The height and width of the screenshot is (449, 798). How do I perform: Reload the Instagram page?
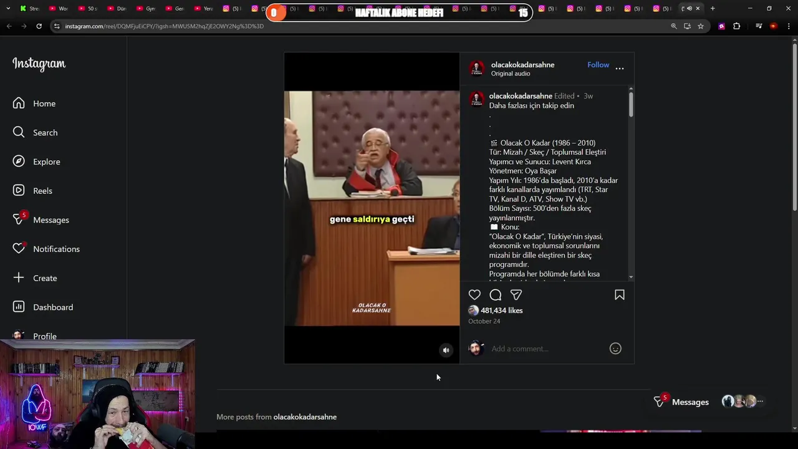point(39,26)
